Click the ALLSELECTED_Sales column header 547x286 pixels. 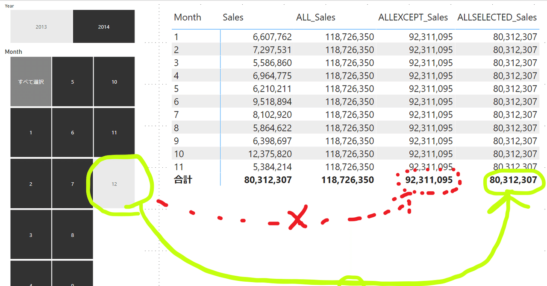tap(497, 17)
